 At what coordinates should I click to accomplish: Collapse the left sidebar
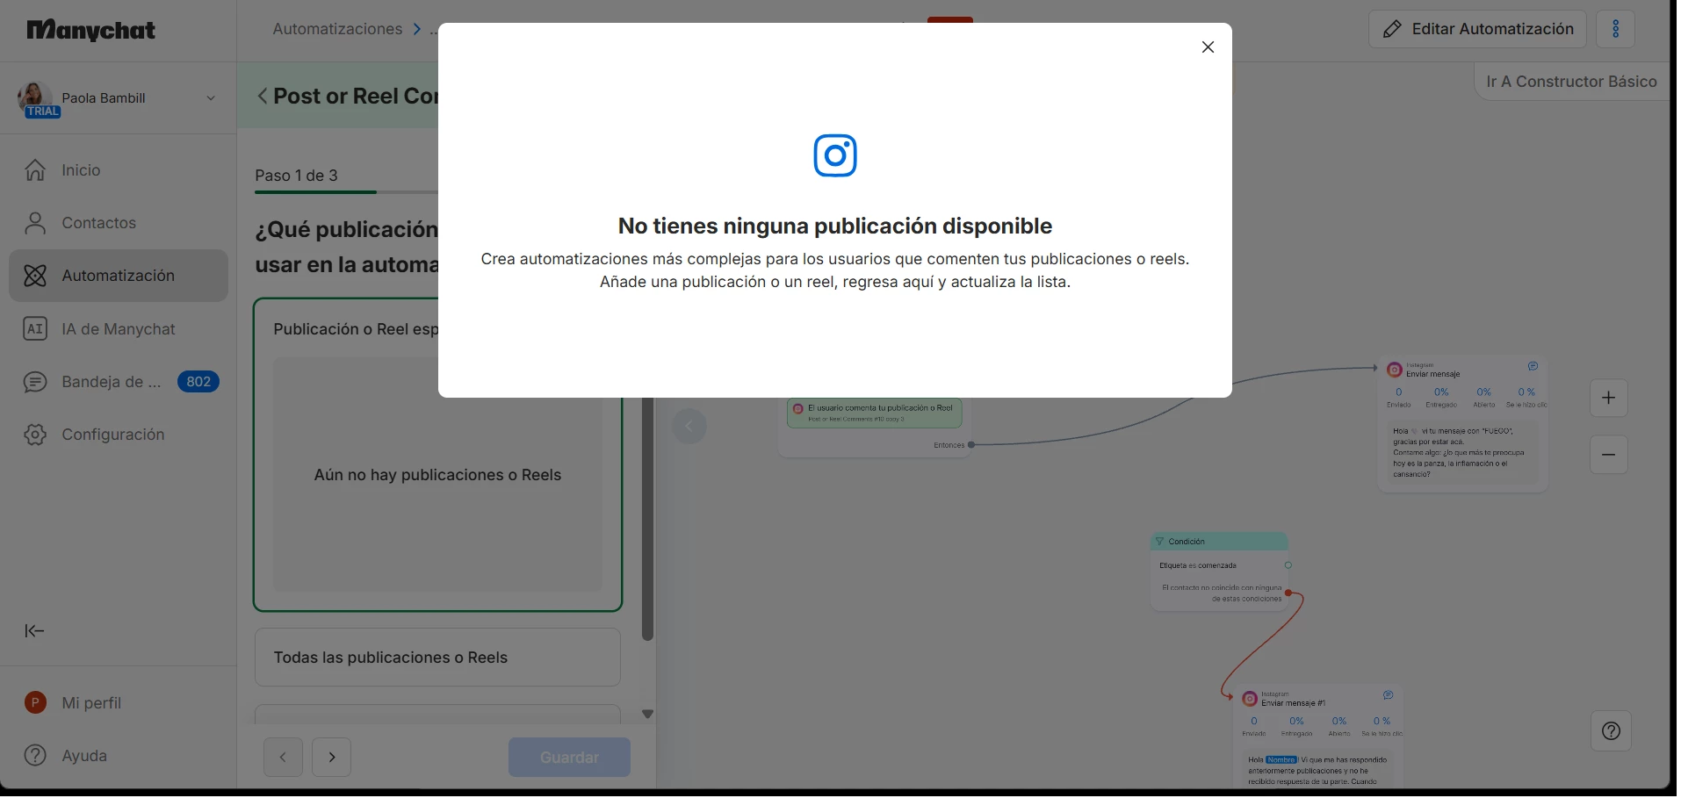(34, 631)
